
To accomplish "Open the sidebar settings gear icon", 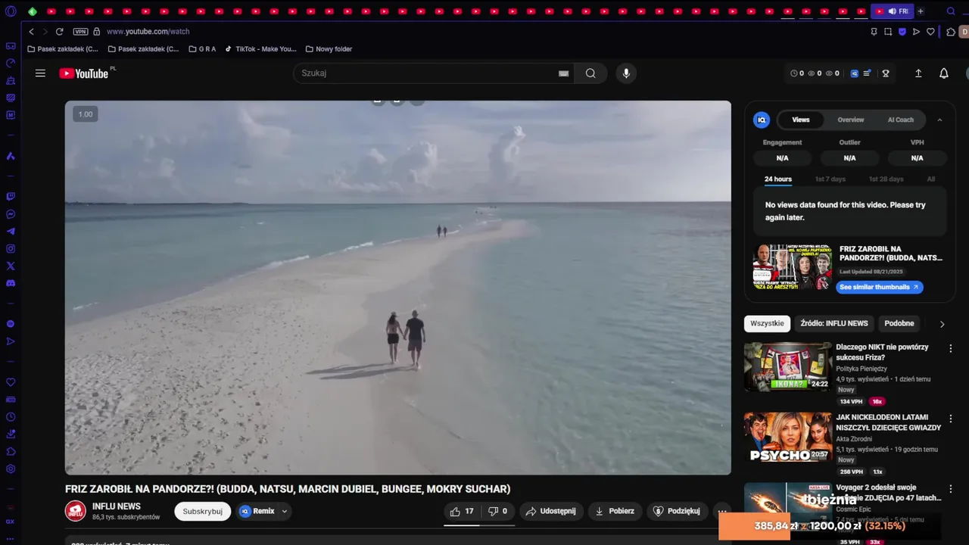I will coord(11,469).
